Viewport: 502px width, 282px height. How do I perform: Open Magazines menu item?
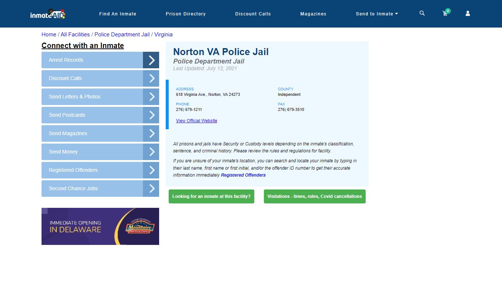pos(313,14)
